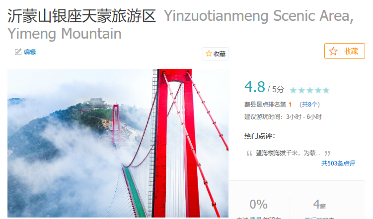This screenshot has width=373, height=219.
Task: Click the first teal rating star
Action: [293, 90]
